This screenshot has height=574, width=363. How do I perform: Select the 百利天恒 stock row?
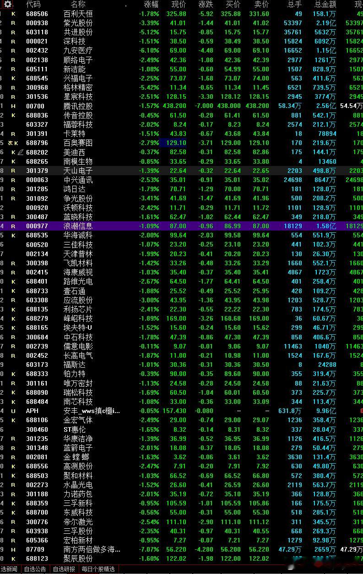point(181,14)
